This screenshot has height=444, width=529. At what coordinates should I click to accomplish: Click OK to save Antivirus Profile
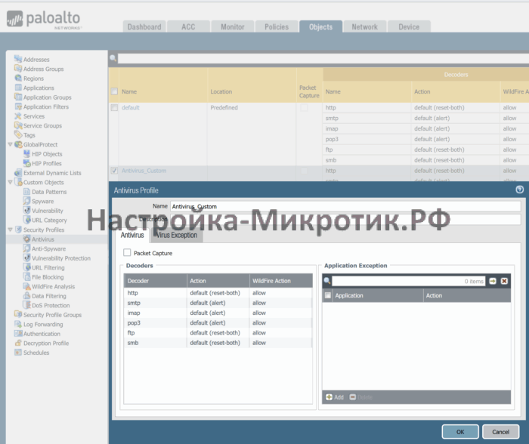[460, 432]
